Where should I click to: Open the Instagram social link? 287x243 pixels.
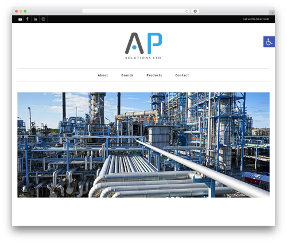point(44,19)
